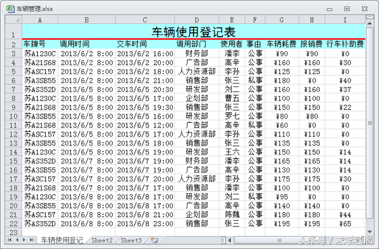Image resolution: width=379 pixels, height=249 pixels.
Task: Click 王六 cell in row 14
Action: (232, 152)
